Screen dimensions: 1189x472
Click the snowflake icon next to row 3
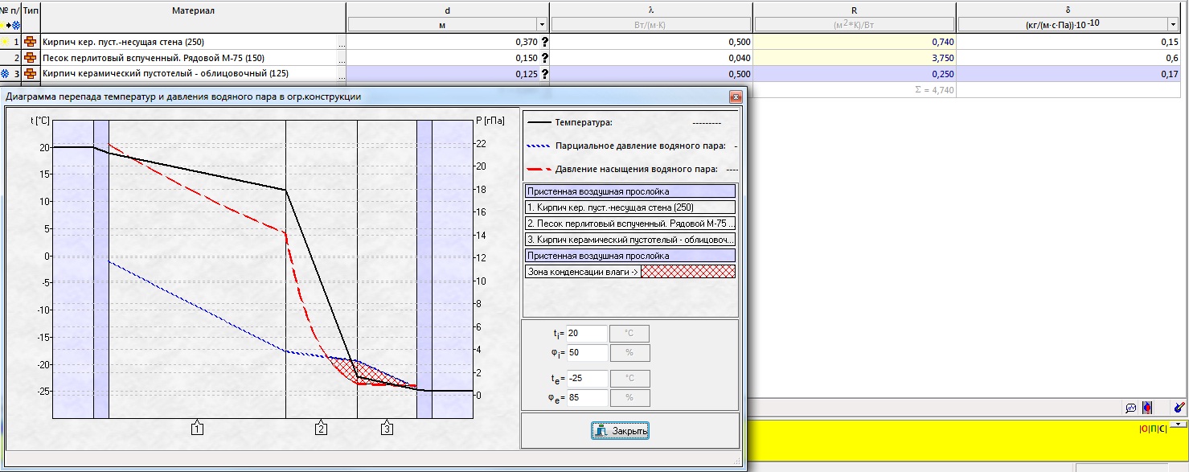tap(4, 73)
